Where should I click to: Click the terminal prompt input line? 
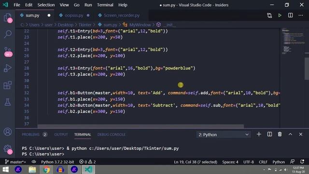click(43, 154)
